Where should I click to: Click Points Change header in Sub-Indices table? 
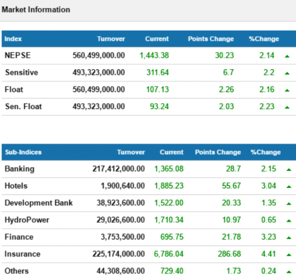click(x=218, y=152)
